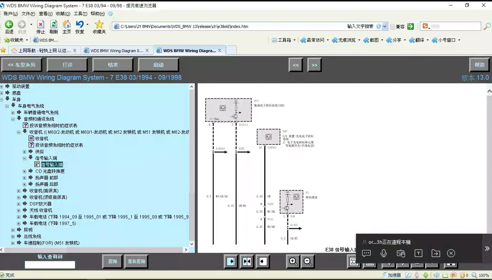This screenshot has width=492, height=280.
Task: Open the 工具(T) menu
Action: coord(80,14)
